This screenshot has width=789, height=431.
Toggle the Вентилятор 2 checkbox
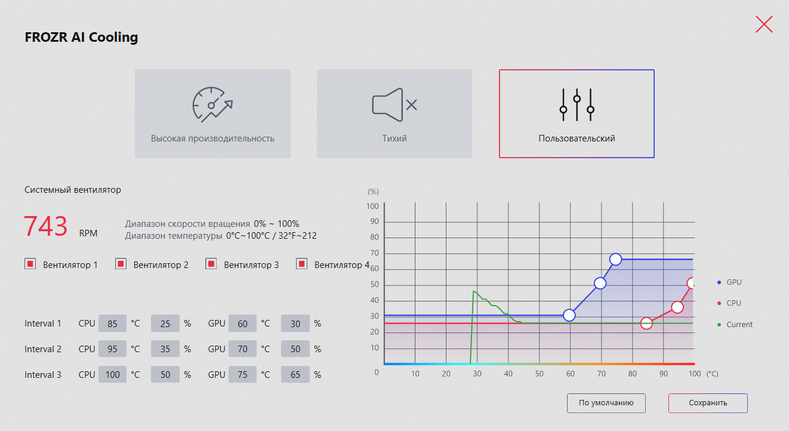(121, 264)
